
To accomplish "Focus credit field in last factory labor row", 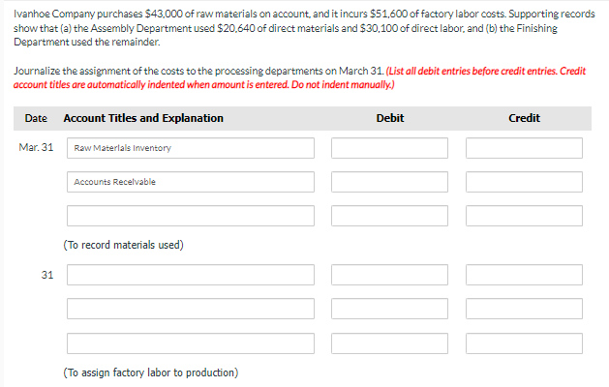I will point(524,342).
